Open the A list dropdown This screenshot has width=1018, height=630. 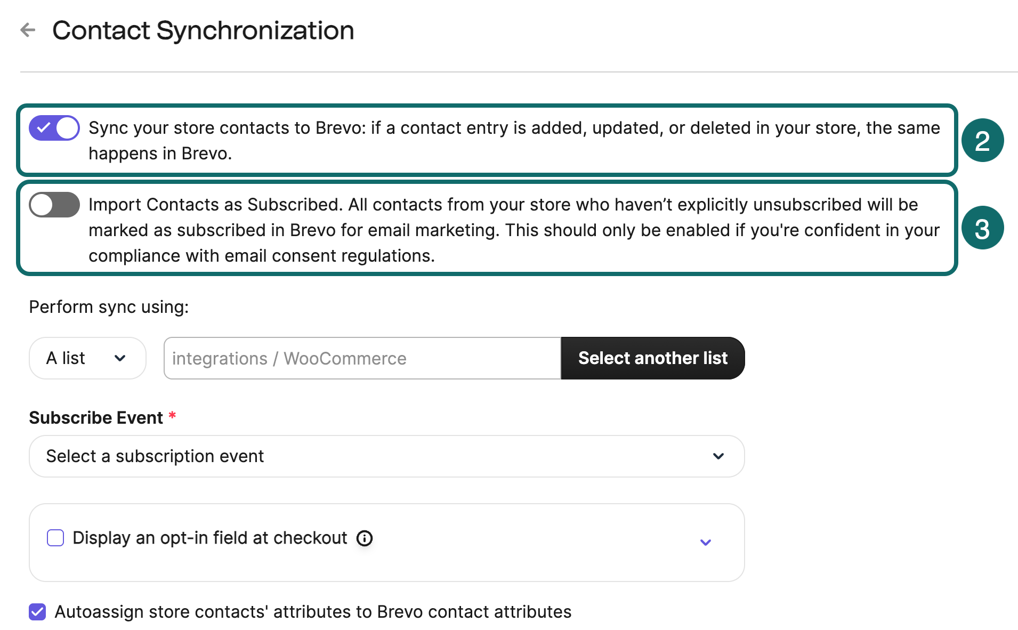pos(87,358)
